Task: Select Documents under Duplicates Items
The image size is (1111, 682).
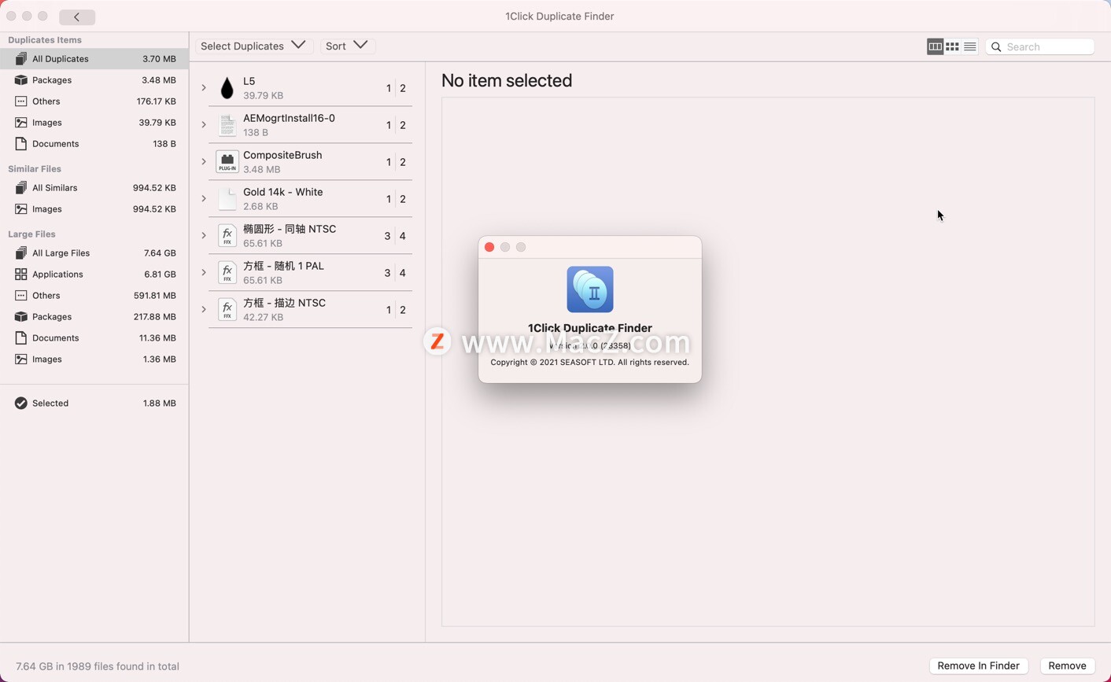Action: (x=94, y=144)
